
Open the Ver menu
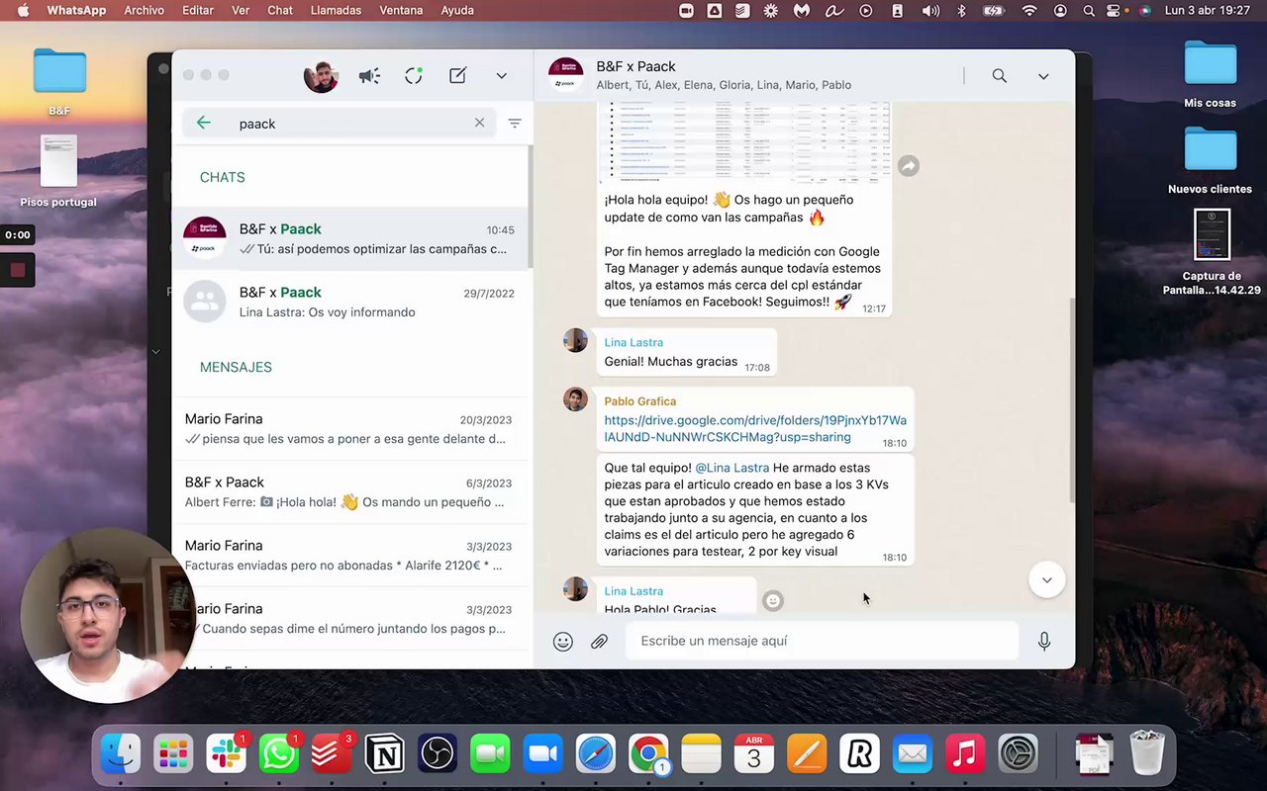(241, 10)
